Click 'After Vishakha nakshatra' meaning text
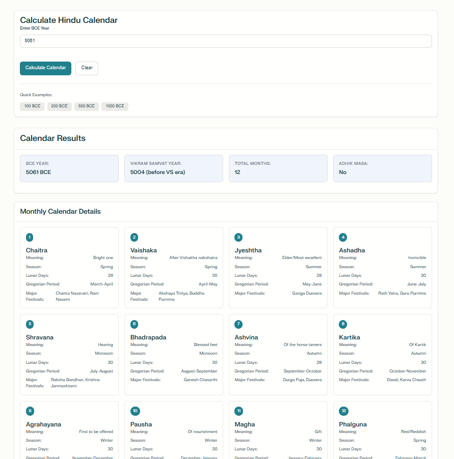The height and width of the screenshot is (459, 454). [193, 257]
